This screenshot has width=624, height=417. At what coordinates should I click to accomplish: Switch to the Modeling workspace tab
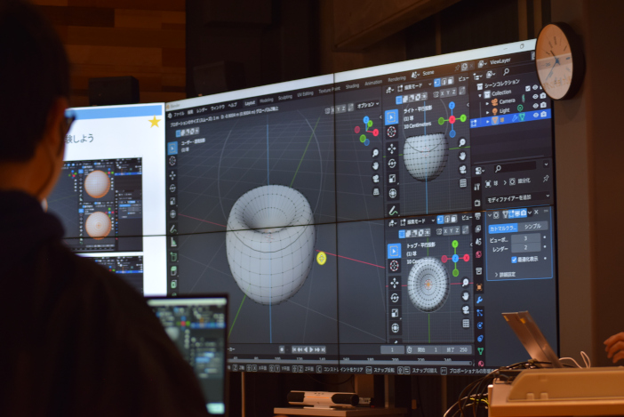tap(267, 100)
